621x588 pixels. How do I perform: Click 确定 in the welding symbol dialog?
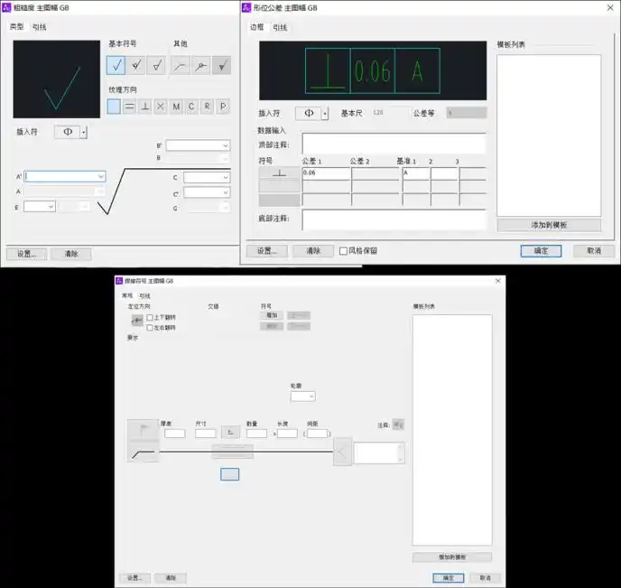pos(448,577)
